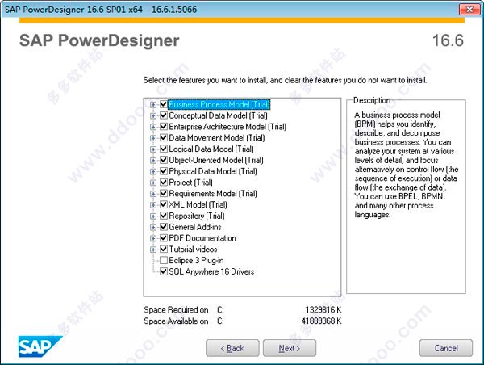Expand XML Model node
Image resolution: width=484 pixels, height=365 pixels.
pyautogui.click(x=152, y=205)
